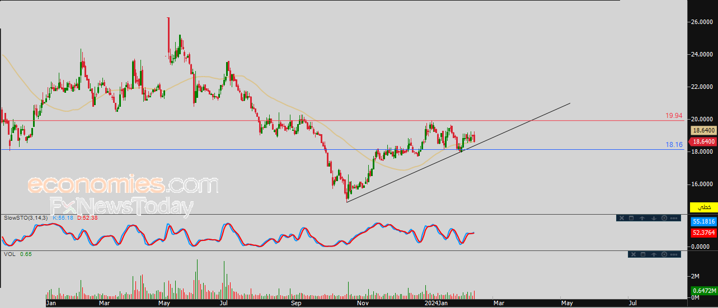This screenshot has width=718, height=308.
Task: Move the SlowSTO panel down
Action: tap(654, 218)
